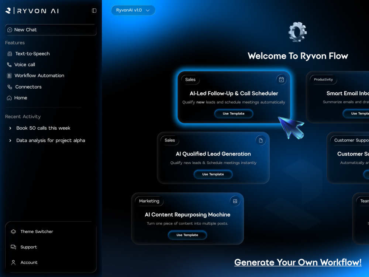Click Sales tag on AI-Led Follow-Up card

(190, 80)
